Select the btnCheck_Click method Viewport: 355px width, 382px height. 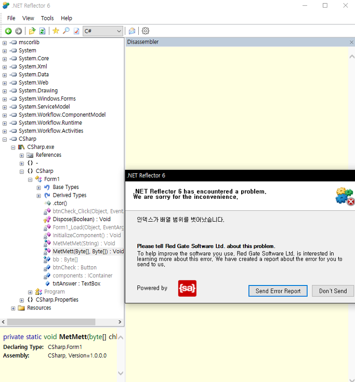pyautogui.click(x=88, y=211)
